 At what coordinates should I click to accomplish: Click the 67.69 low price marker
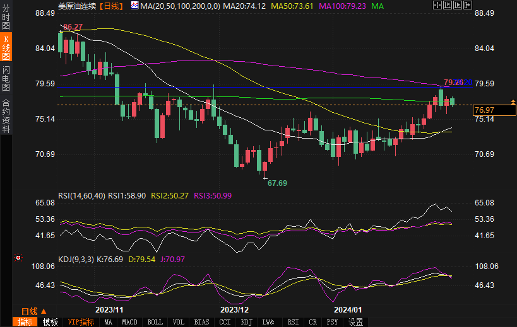tap(277, 183)
